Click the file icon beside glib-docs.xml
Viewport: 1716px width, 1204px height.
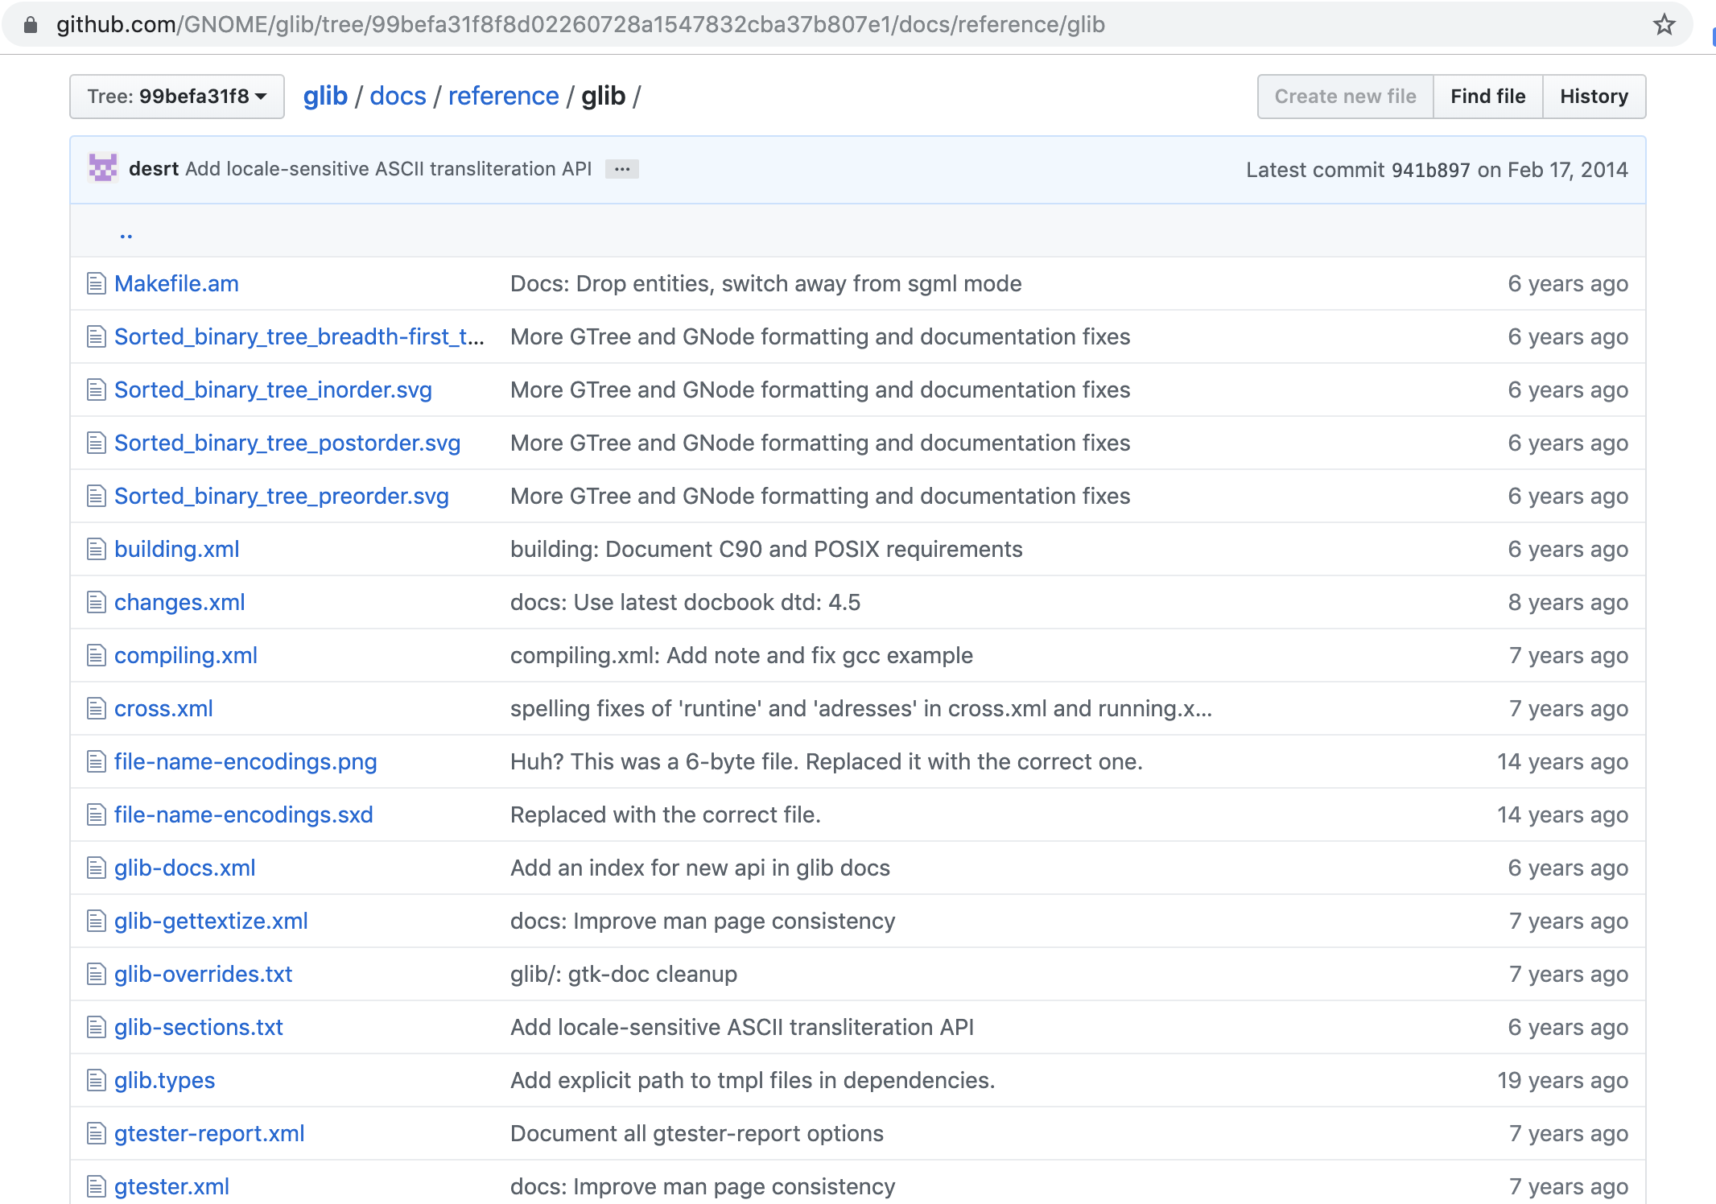click(x=97, y=868)
